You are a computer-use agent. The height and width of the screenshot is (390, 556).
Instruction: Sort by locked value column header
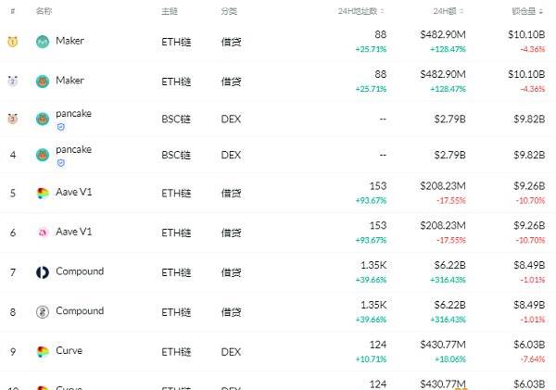point(527,11)
